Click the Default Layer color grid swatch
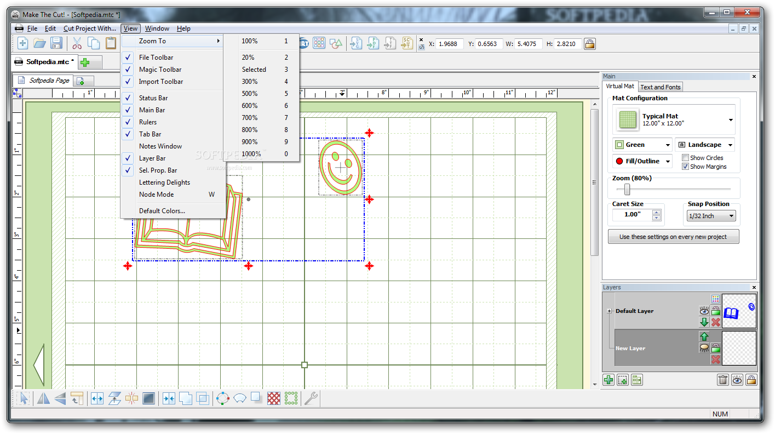775x434 pixels. click(715, 299)
